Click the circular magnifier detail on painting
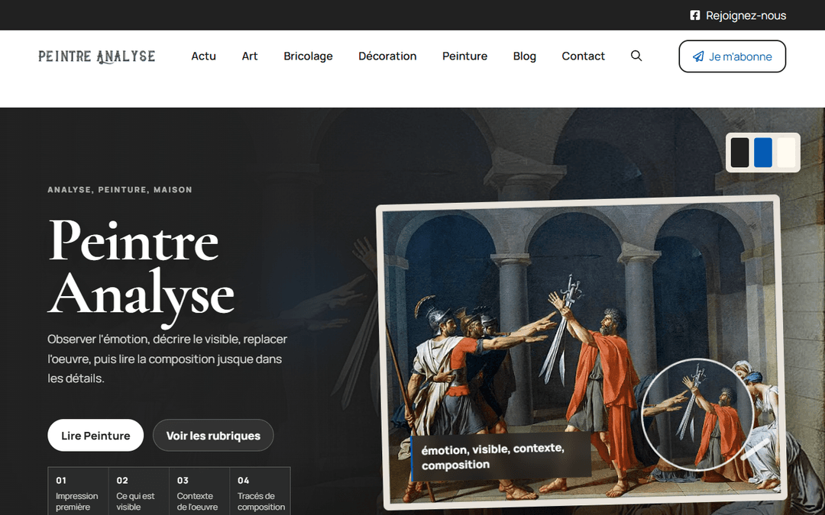The width and height of the screenshot is (825, 515). [x=697, y=415]
